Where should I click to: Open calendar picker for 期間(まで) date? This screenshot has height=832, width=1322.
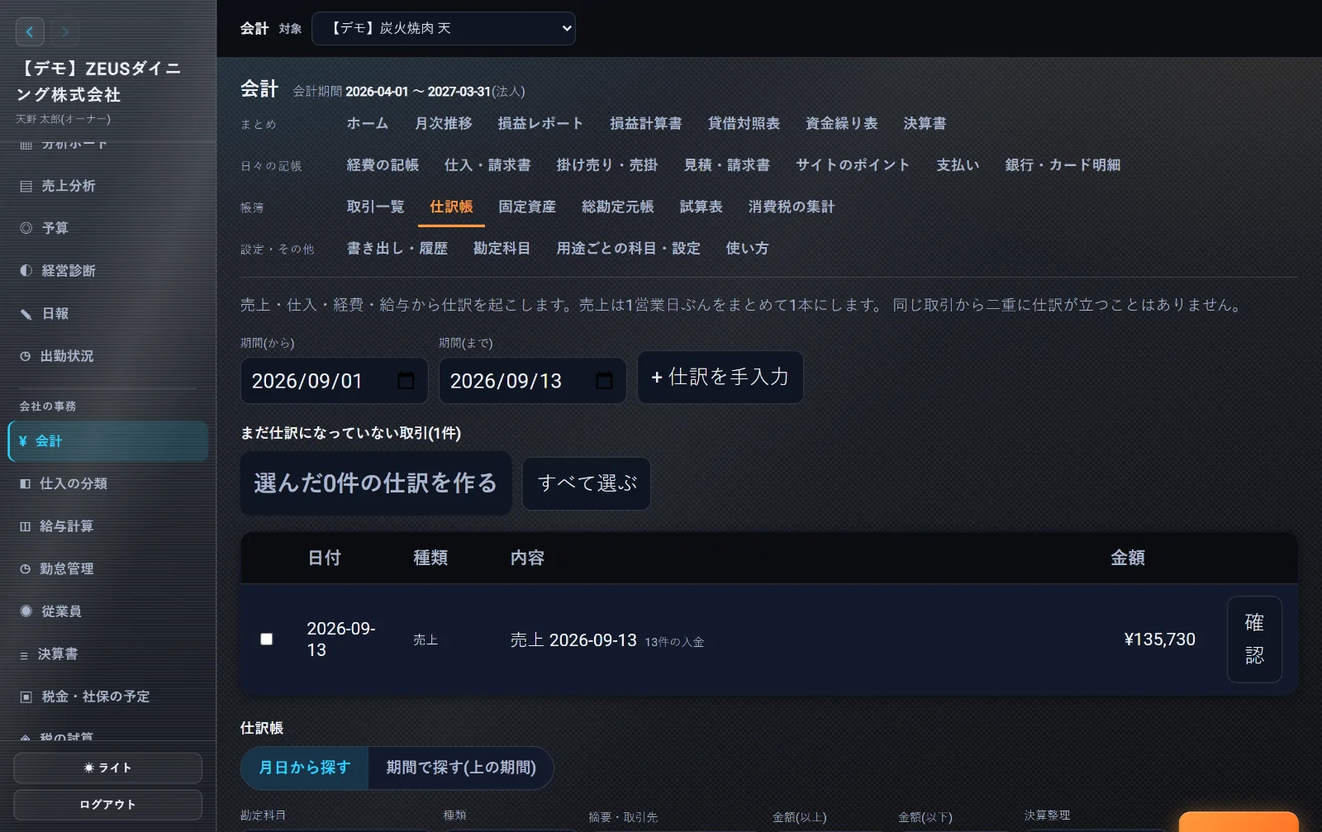(604, 381)
